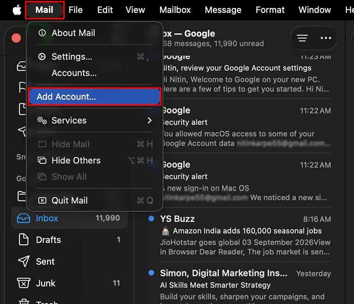This screenshot has height=304, width=354.
Task: Click Amazon India adds 160,000 seasonal jobs subject
Action: [x=247, y=231]
